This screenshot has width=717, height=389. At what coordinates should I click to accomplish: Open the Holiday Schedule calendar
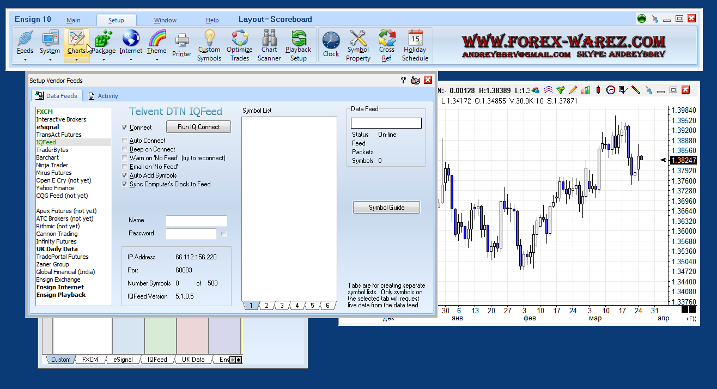tap(415, 45)
